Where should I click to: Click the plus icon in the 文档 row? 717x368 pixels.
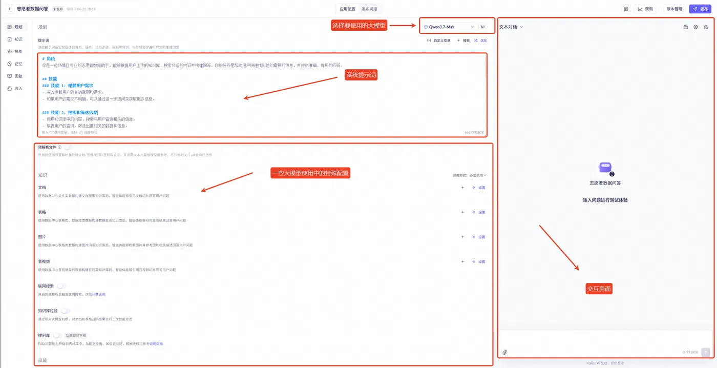(462, 188)
